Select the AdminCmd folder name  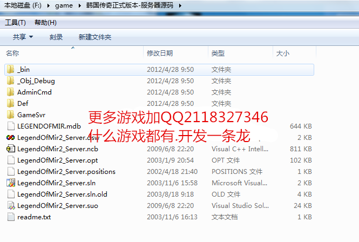tap(35, 92)
